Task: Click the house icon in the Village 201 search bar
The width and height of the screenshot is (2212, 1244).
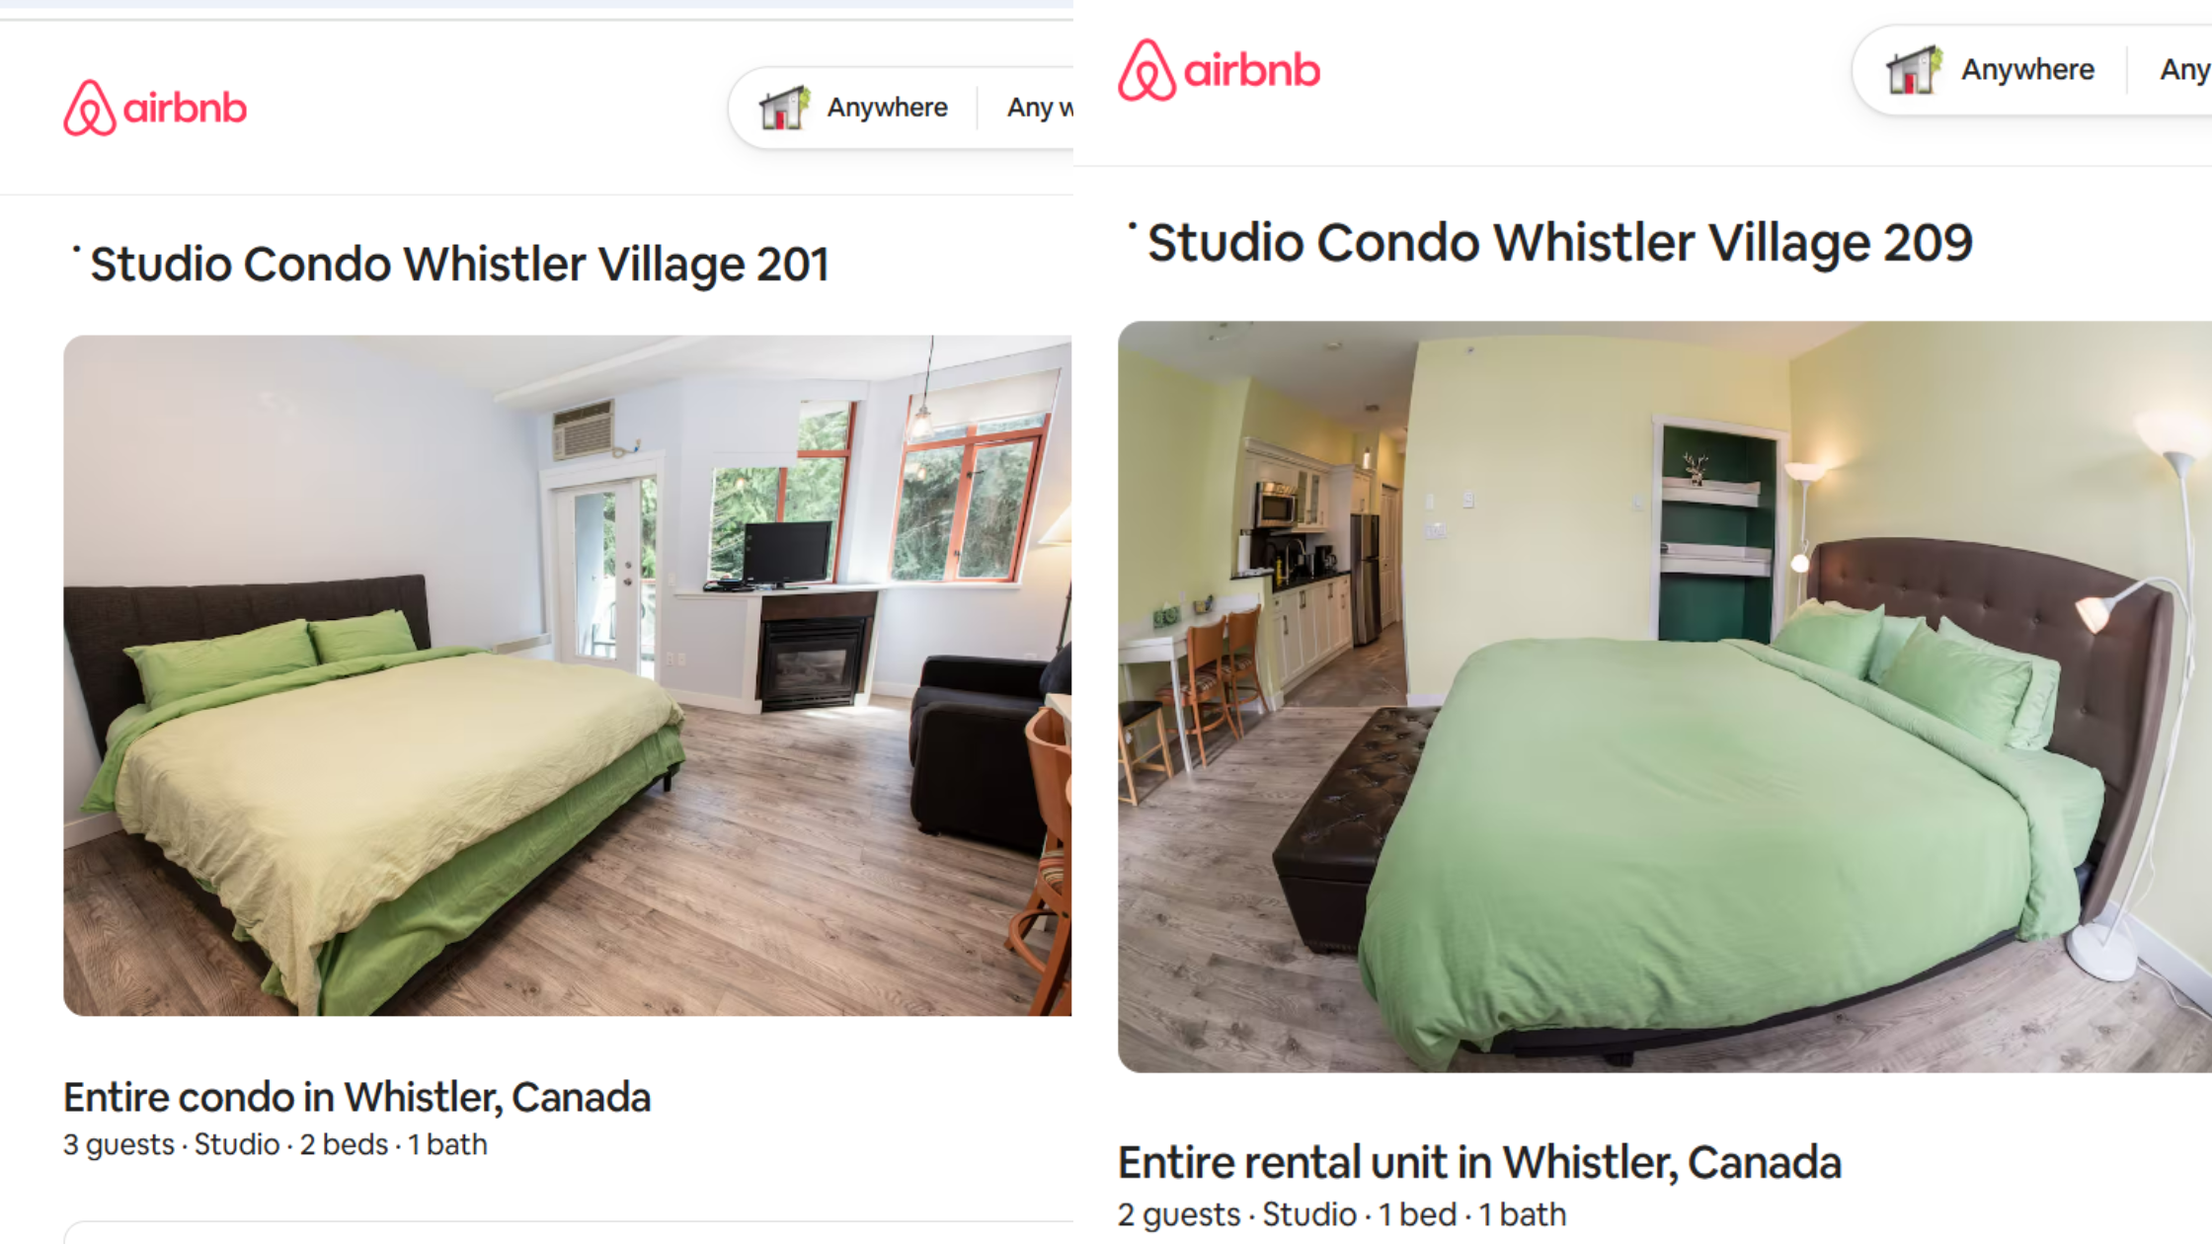Action: pos(785,108)
